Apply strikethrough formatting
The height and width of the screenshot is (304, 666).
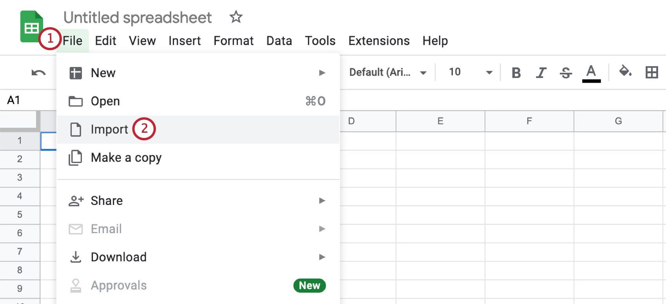[x=566, y=72]
